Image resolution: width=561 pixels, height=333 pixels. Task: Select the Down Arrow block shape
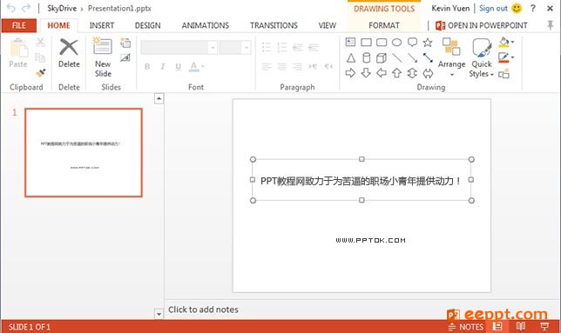366,73
